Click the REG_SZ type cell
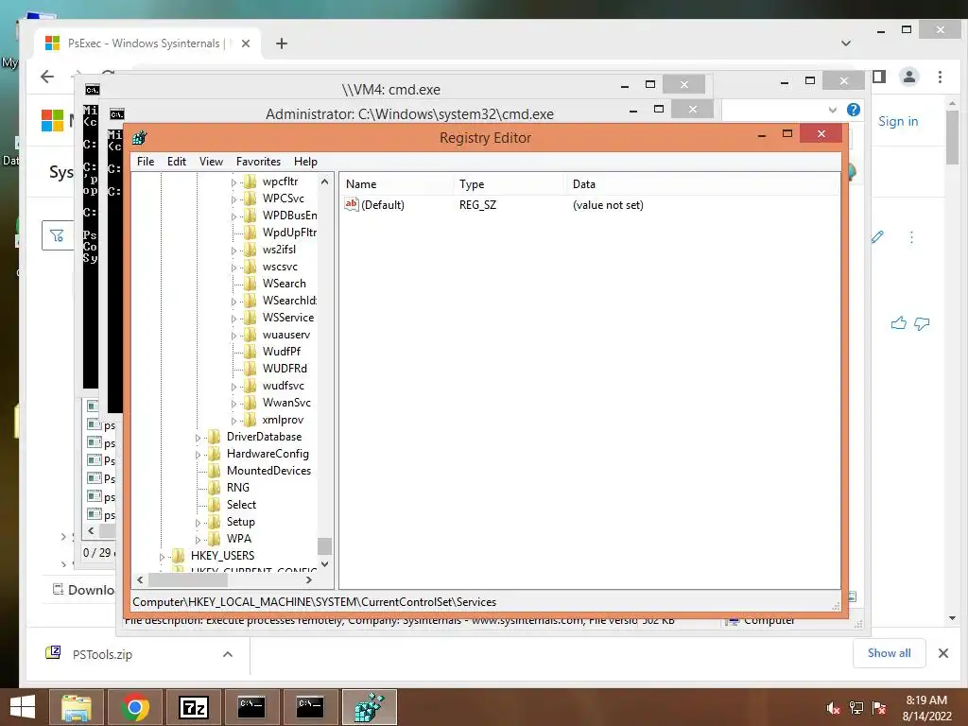This screenshot has width=968, height=726. coord(477,205)
